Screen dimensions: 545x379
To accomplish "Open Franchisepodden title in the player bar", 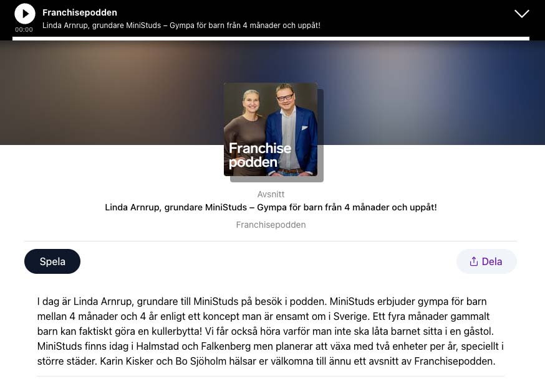I will click(80, 12).
